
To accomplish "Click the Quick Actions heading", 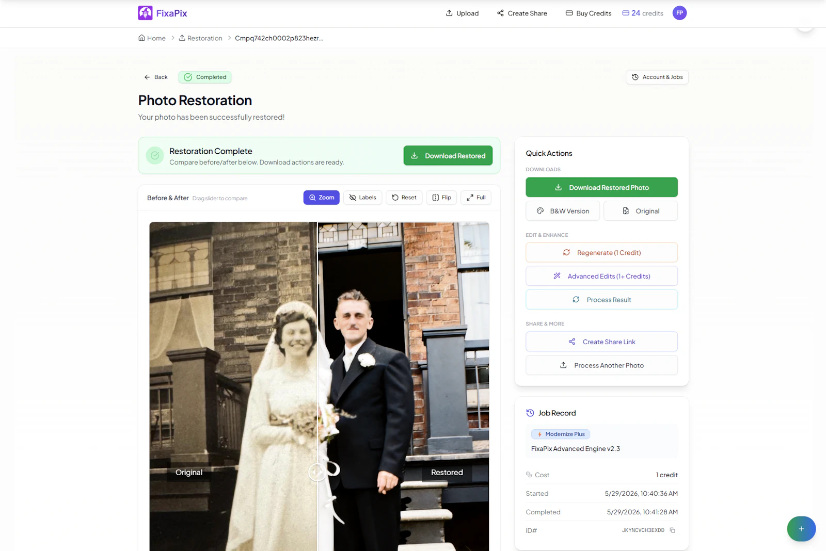I will click(549, 153).
